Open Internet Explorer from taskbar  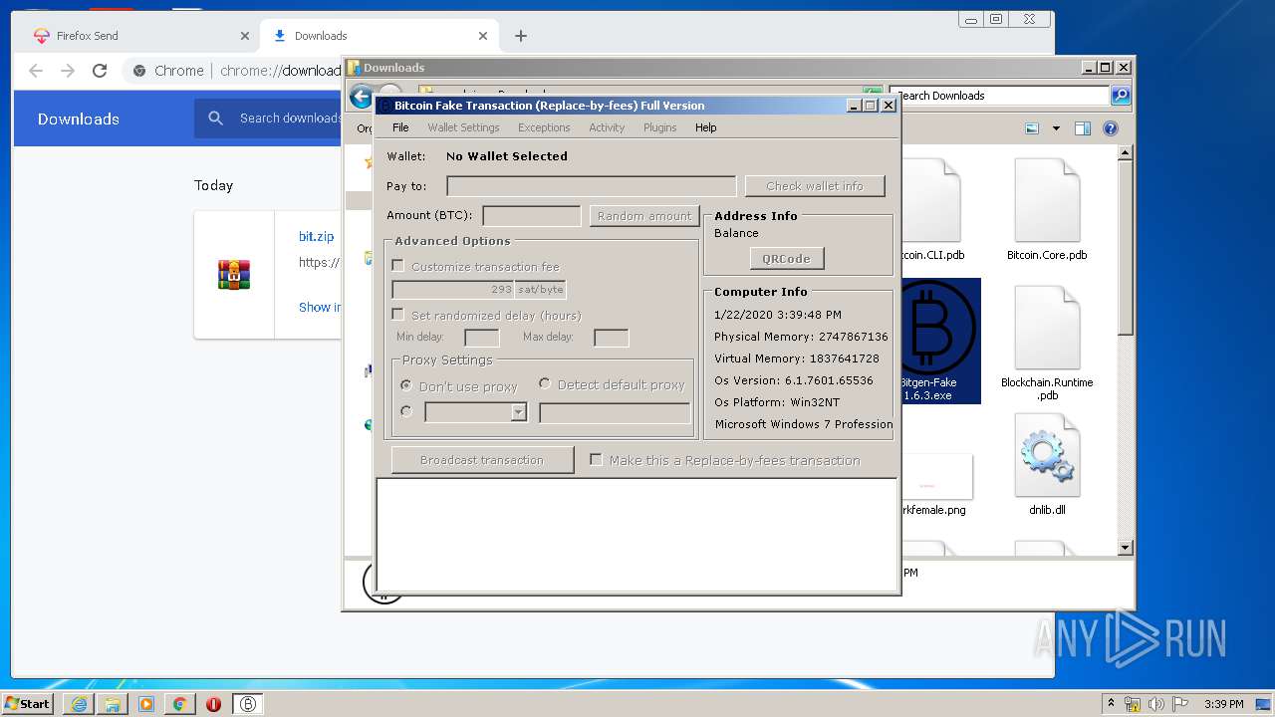79,704
